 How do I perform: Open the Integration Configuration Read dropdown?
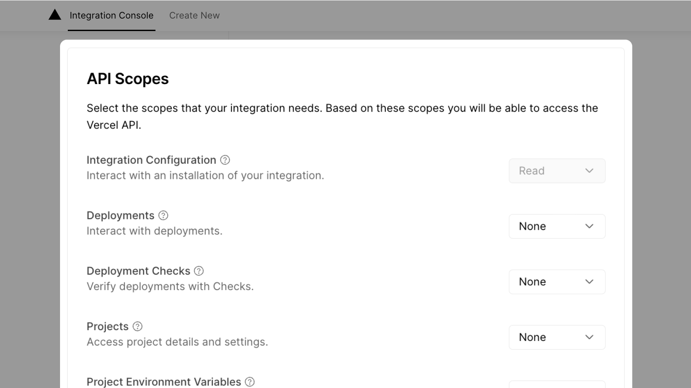pos(557,171)
